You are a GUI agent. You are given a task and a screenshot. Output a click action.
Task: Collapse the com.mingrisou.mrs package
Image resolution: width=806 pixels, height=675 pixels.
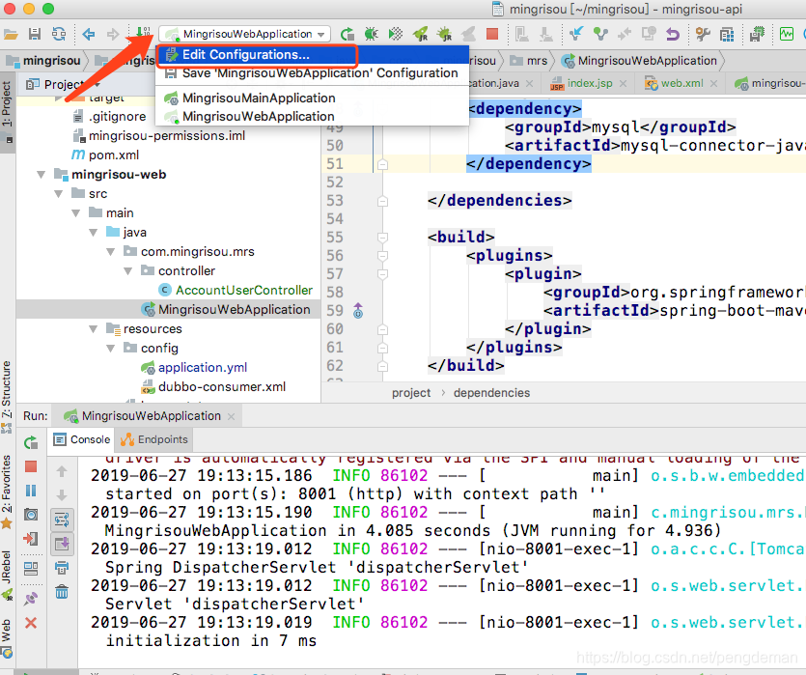[111, 252]
